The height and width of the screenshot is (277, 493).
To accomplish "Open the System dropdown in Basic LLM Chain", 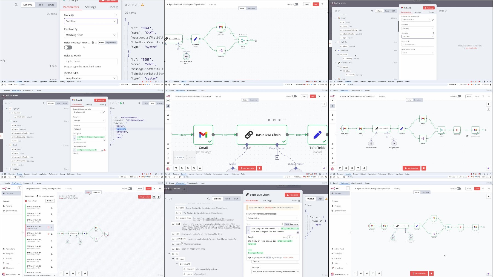I will pyautogui.click(x=275, y=261).
